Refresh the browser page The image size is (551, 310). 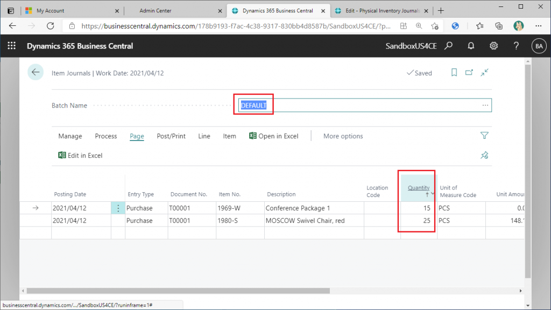tap(51, 26)
